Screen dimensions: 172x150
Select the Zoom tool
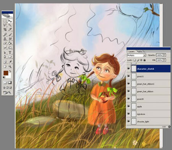click(10, 66)
